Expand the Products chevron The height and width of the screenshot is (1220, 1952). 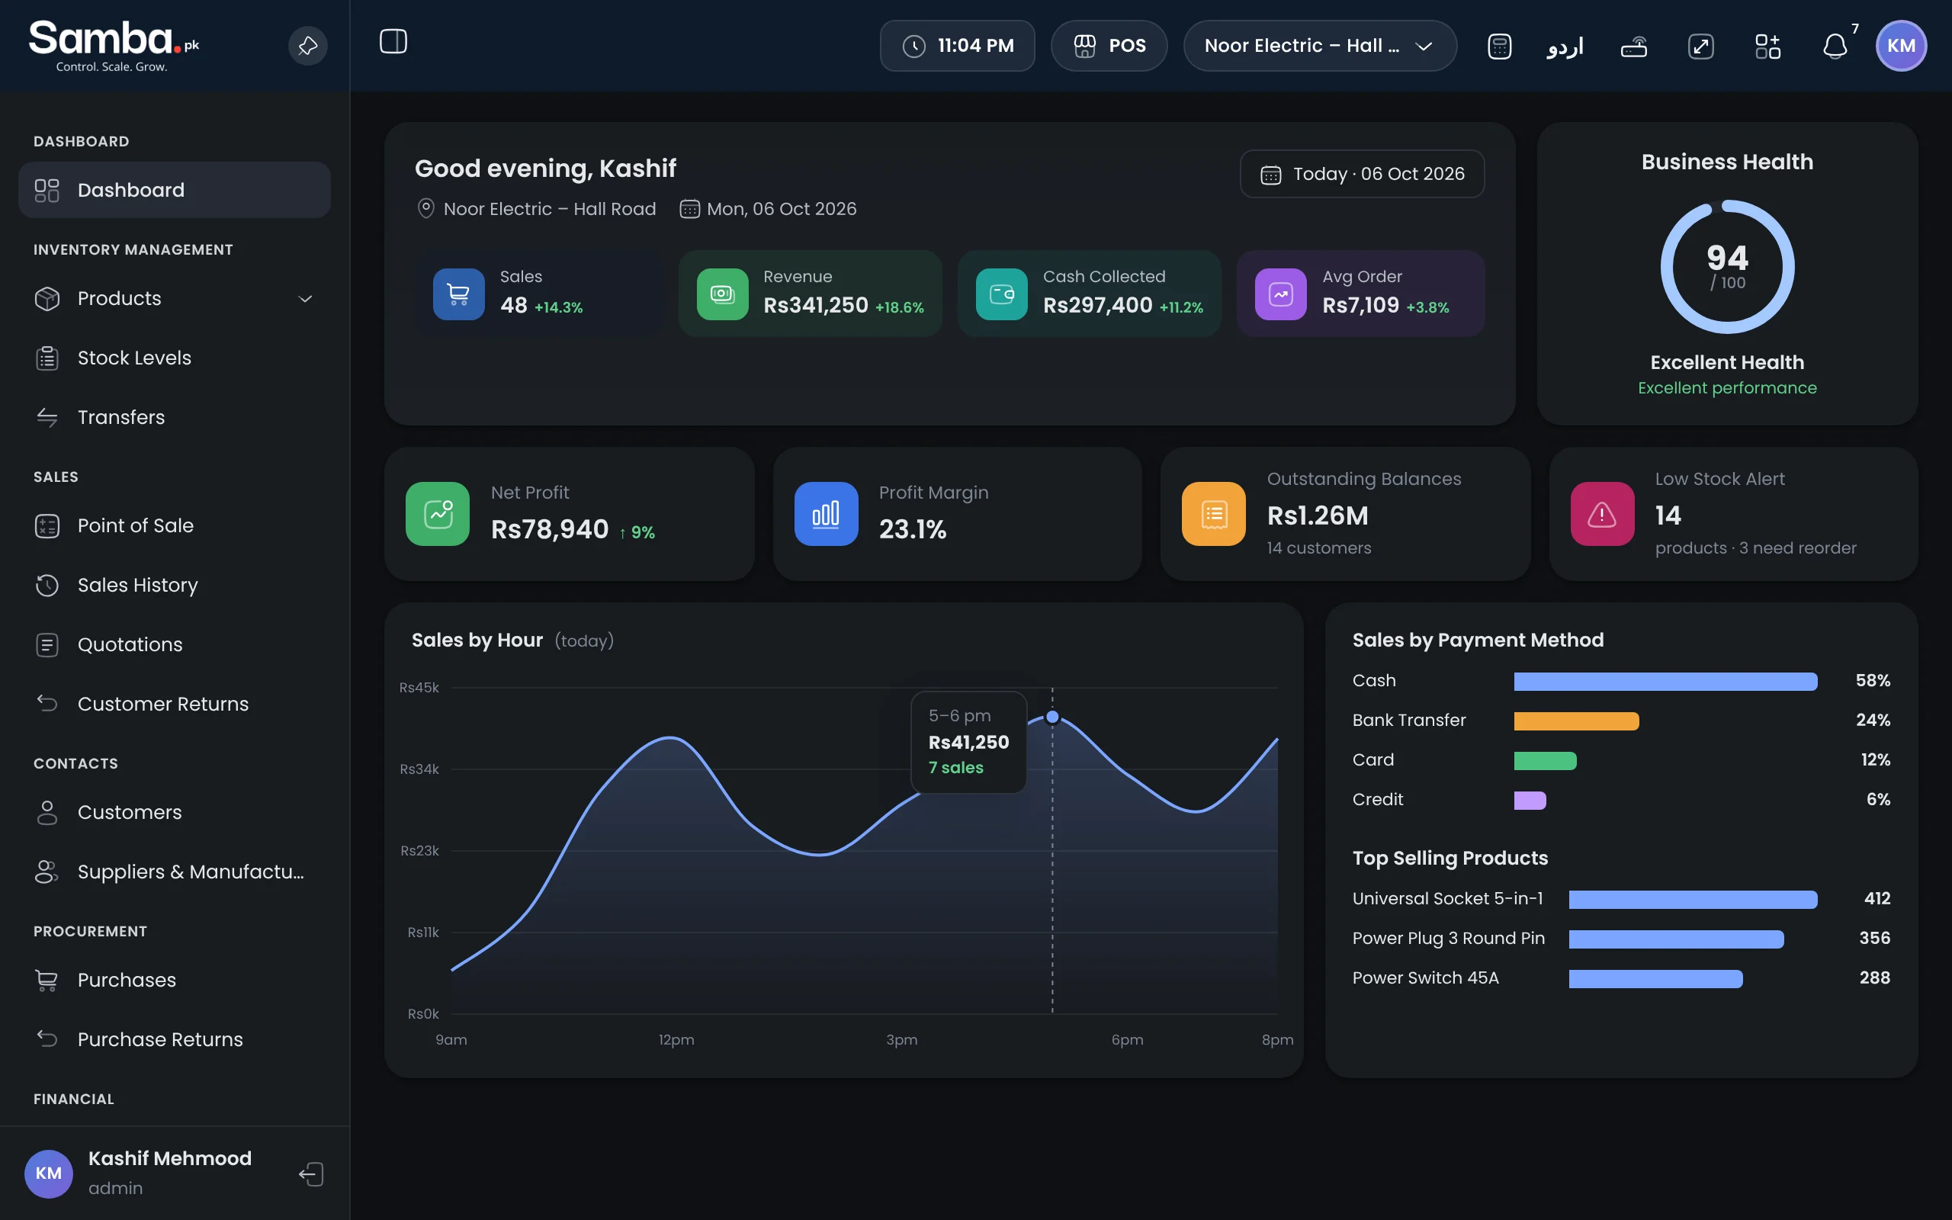[305, 299]
